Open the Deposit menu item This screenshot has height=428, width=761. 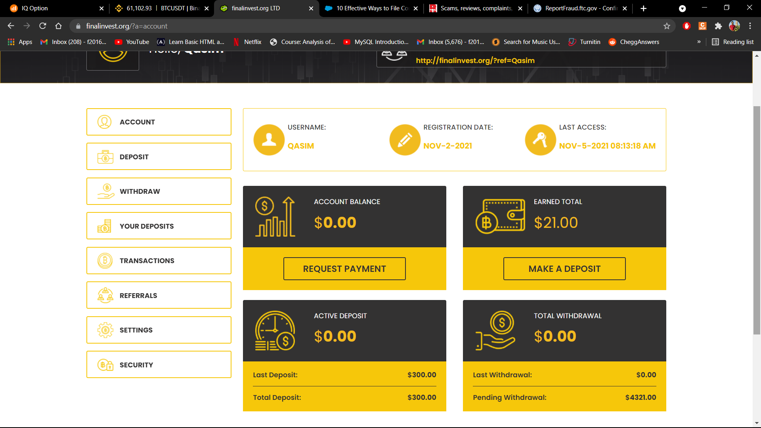coord(159,157)
